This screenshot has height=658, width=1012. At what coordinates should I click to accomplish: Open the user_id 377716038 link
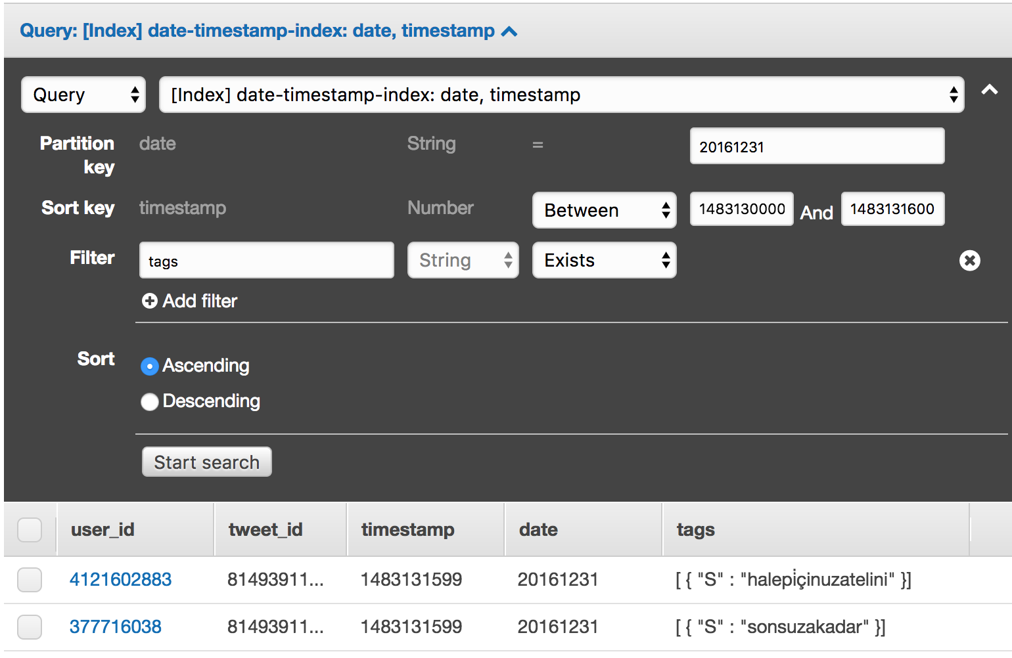(116, 626)
